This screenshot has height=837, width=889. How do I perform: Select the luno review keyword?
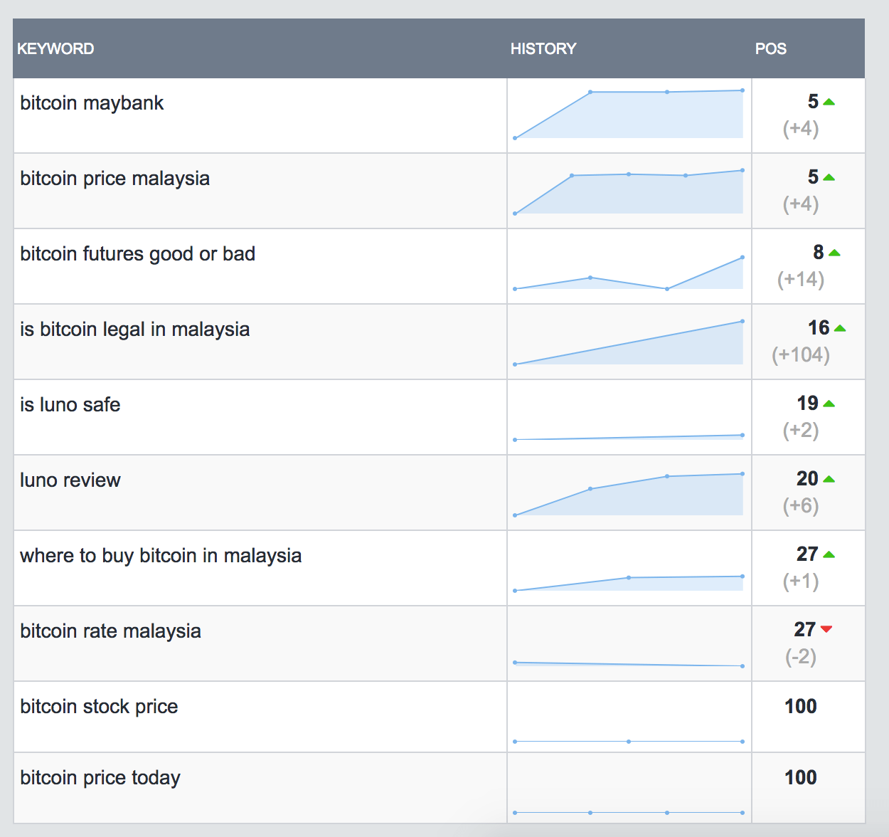click(70, 480)
